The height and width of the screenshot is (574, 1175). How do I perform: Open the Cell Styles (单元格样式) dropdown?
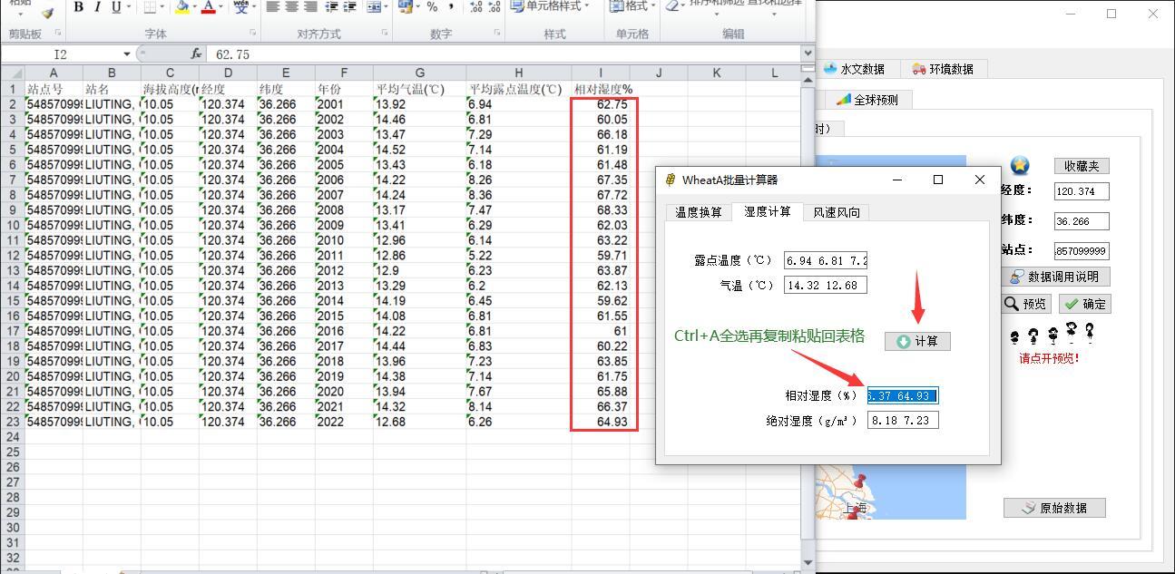coord(550,6)
